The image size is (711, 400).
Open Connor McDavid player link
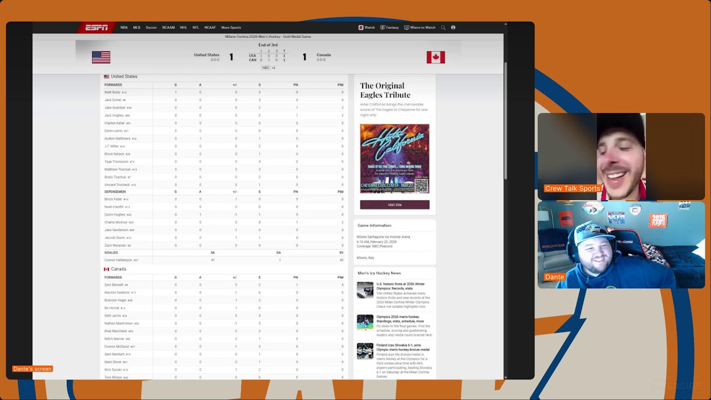tap(117, 347)
